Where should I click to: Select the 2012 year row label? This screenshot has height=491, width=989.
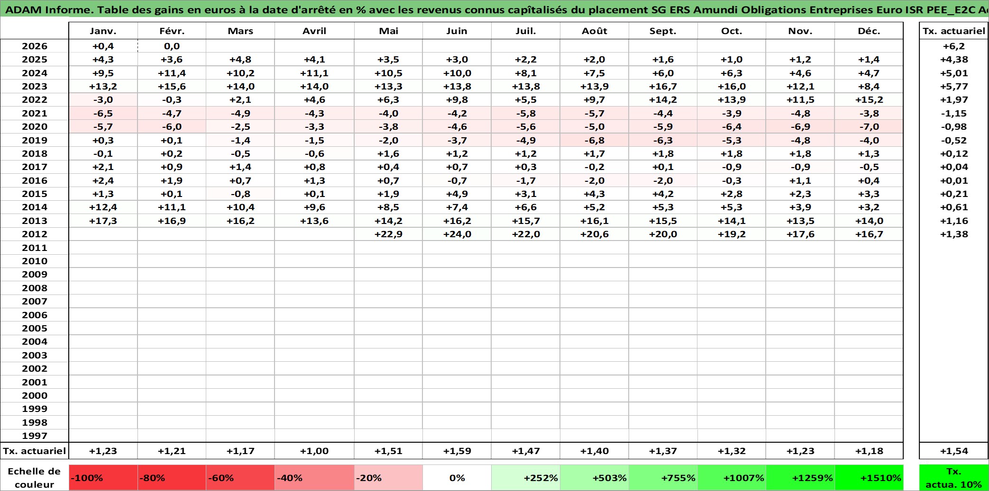tap(35, 234)
